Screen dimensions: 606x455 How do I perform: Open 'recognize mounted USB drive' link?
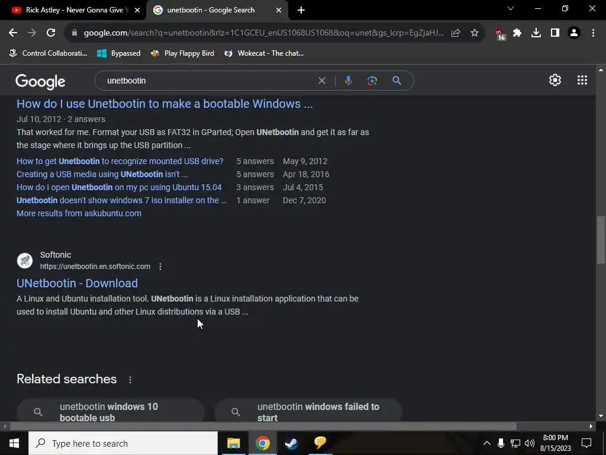(120, 161)
